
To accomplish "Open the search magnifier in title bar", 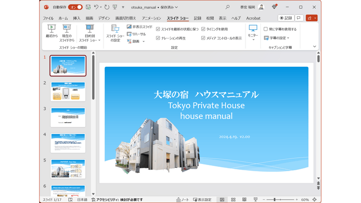I will 228,7.
